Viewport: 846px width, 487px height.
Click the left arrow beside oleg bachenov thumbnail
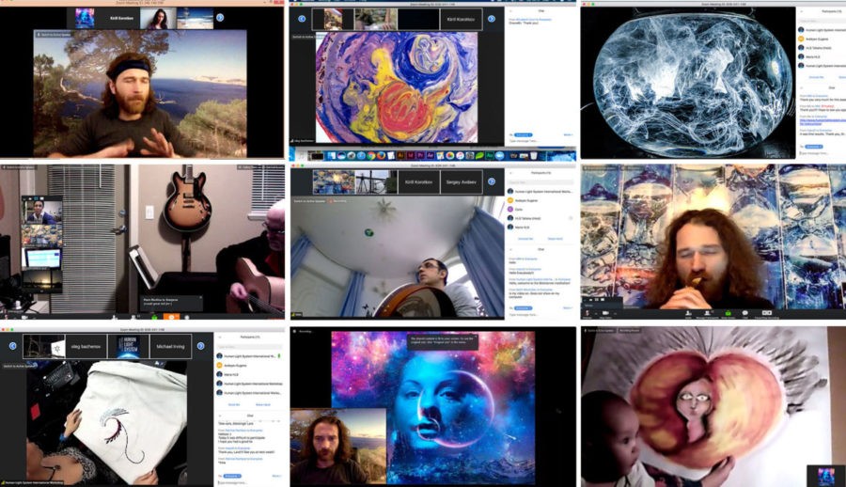click(x=13, y=345)
